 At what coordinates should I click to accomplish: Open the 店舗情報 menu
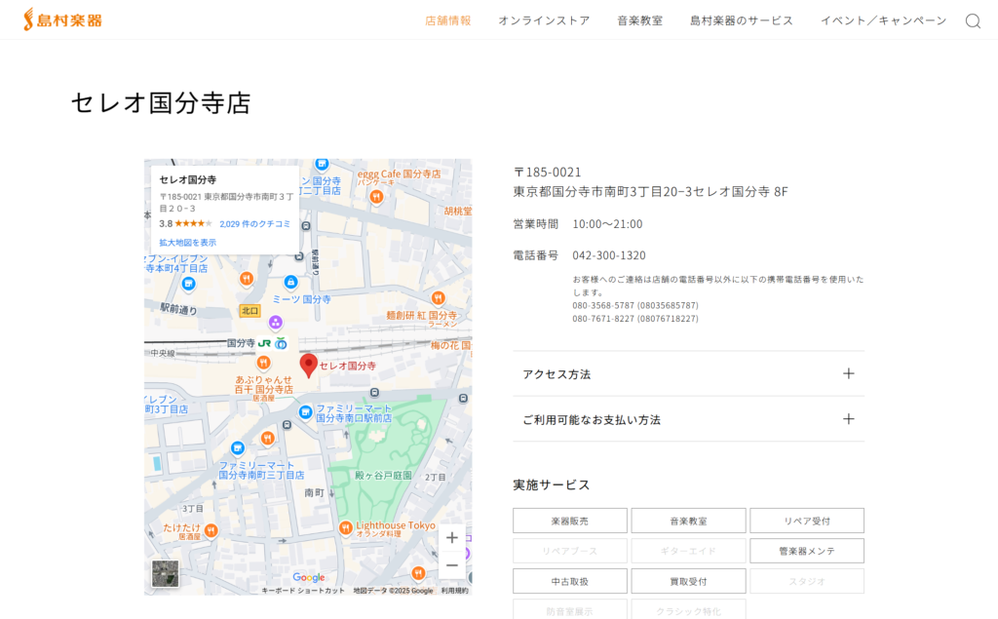click(x=448, y=20)
